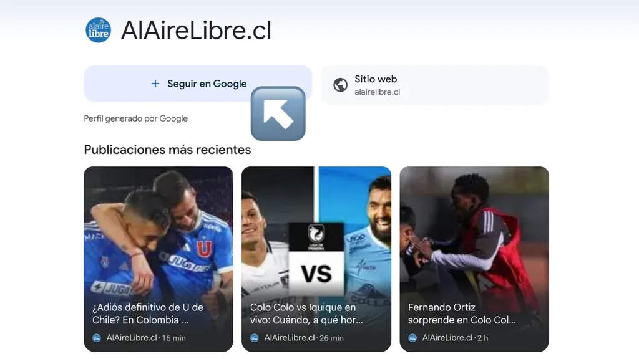Click the plus icon in Seguir en Google

pyautogui.click(x=155, y=84)
